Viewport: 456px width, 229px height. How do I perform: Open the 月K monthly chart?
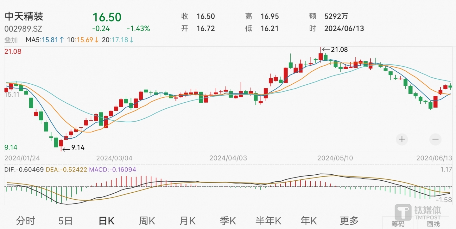tap(188, 221)
